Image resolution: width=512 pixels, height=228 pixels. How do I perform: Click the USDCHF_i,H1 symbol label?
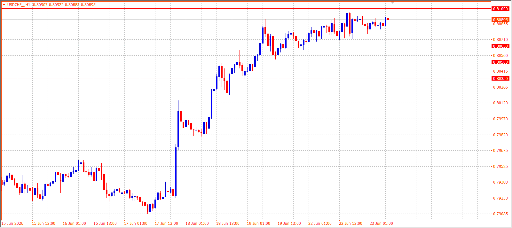pyautogui.click(x=19, y=5)
